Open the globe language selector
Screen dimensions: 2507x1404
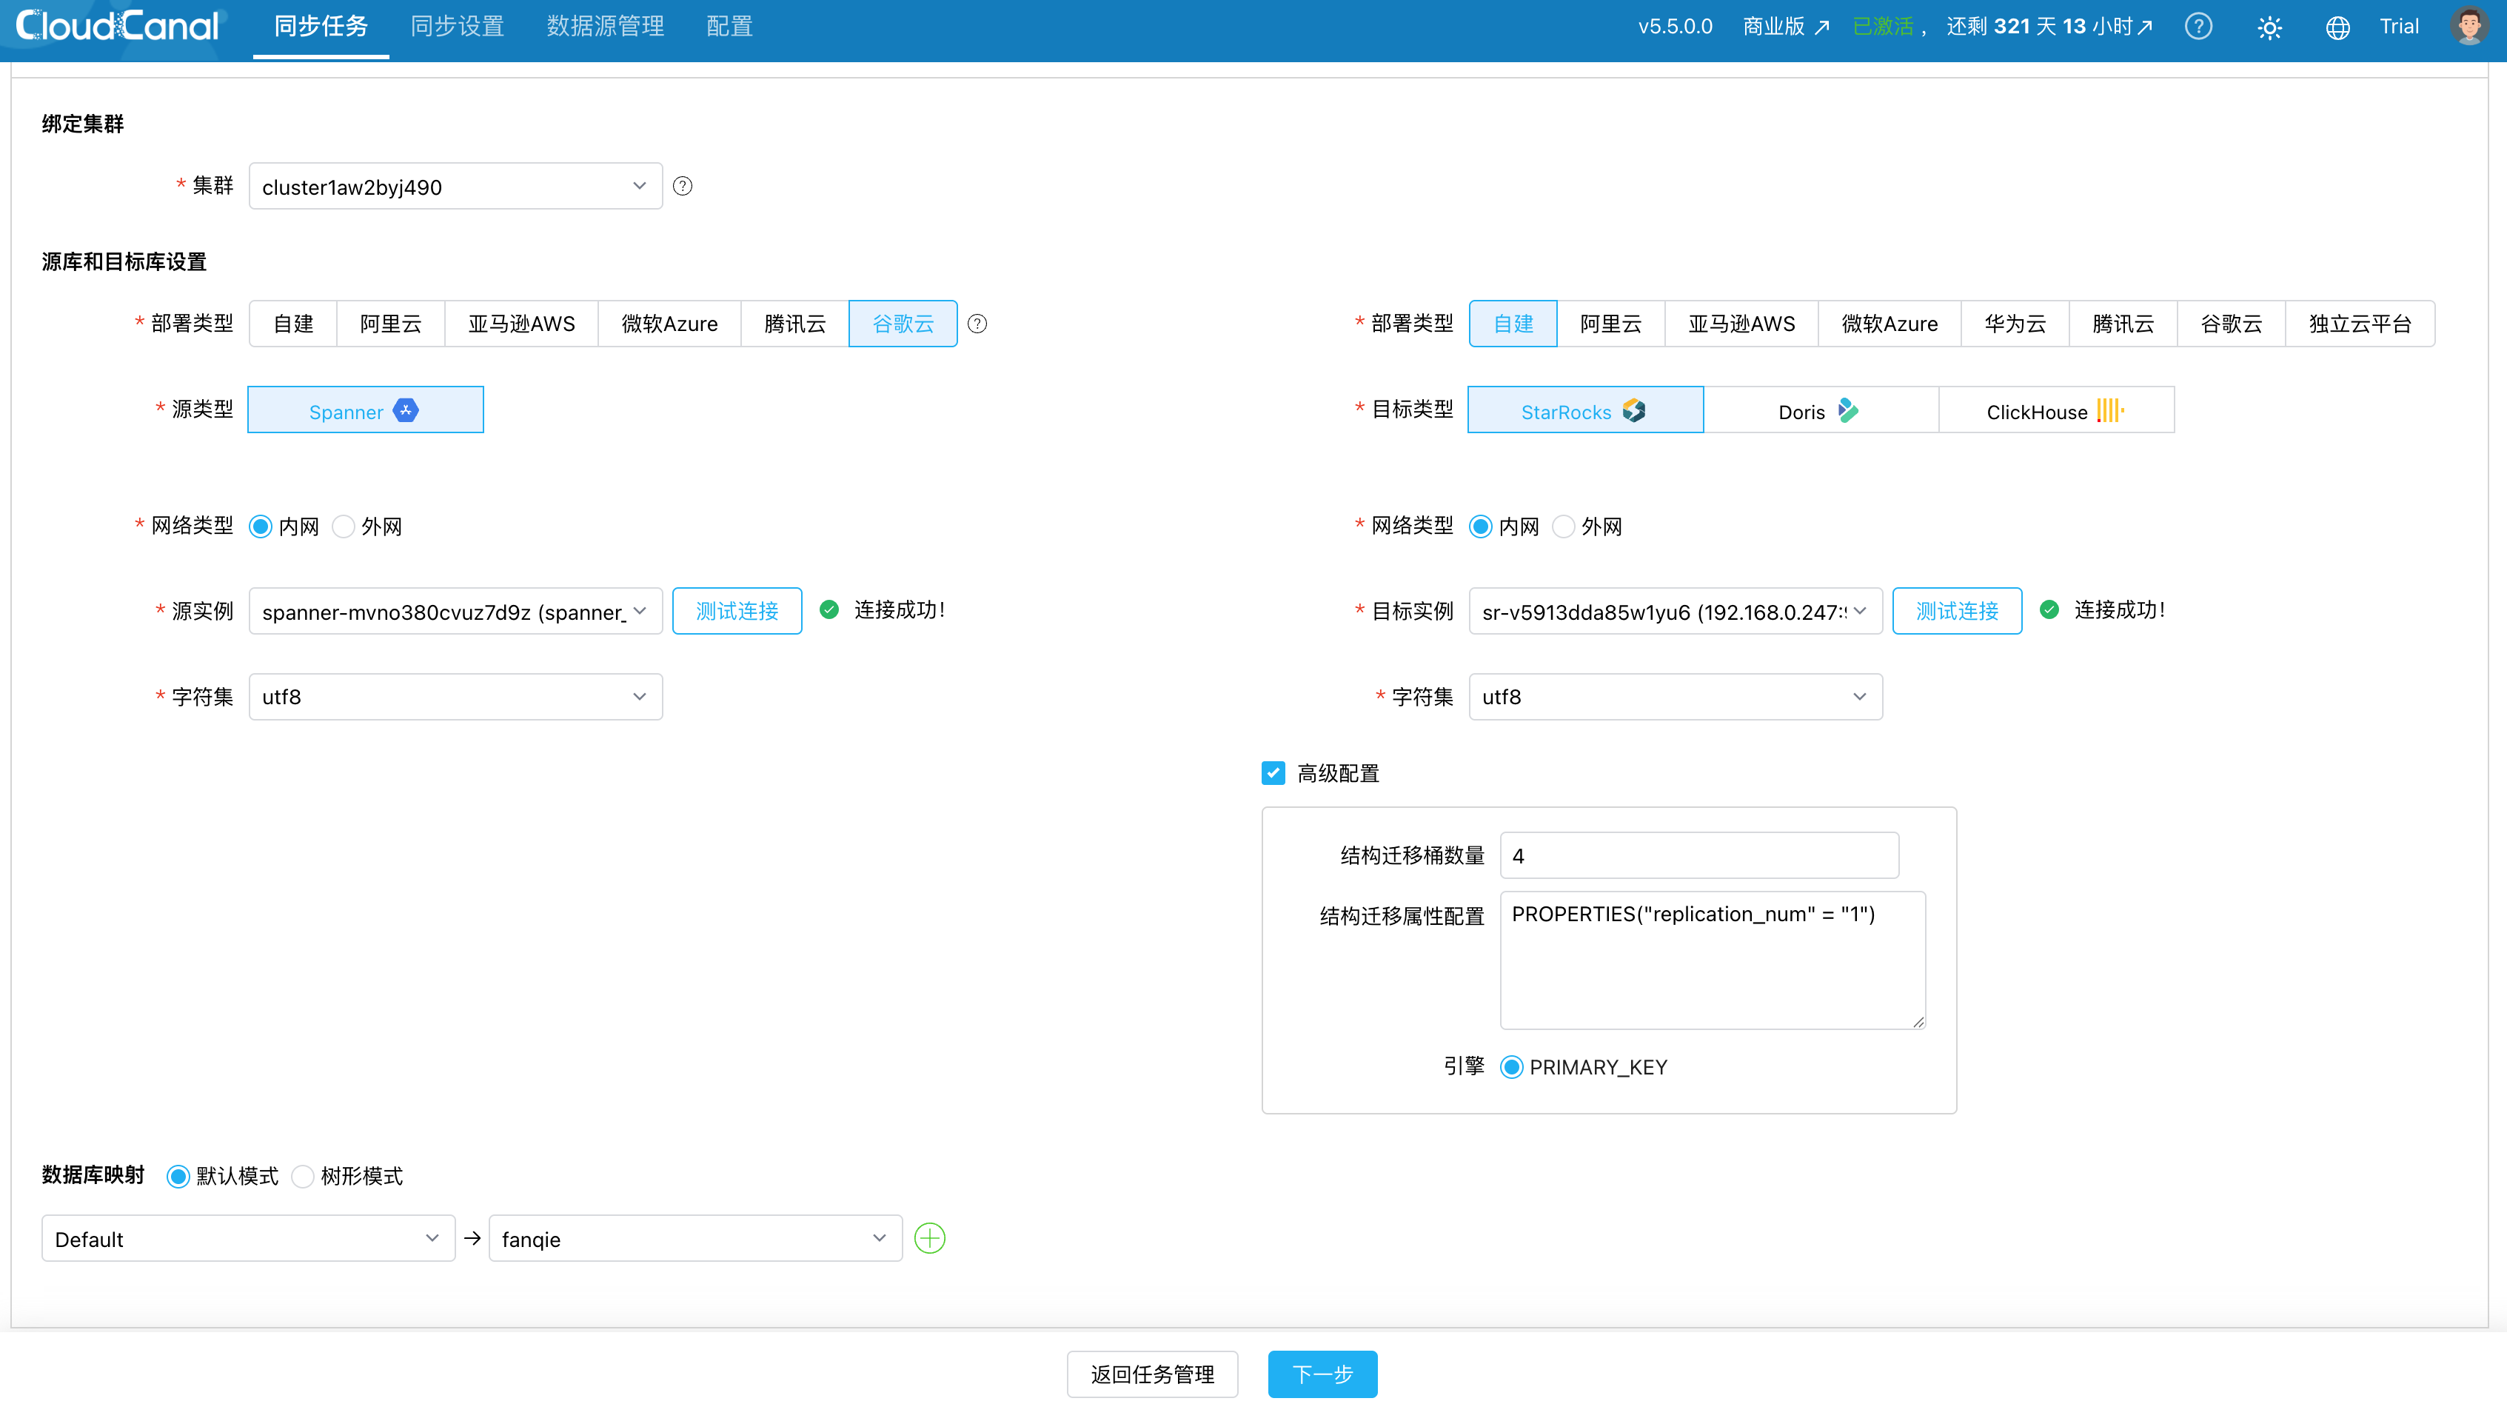(x=2337, y=27)
